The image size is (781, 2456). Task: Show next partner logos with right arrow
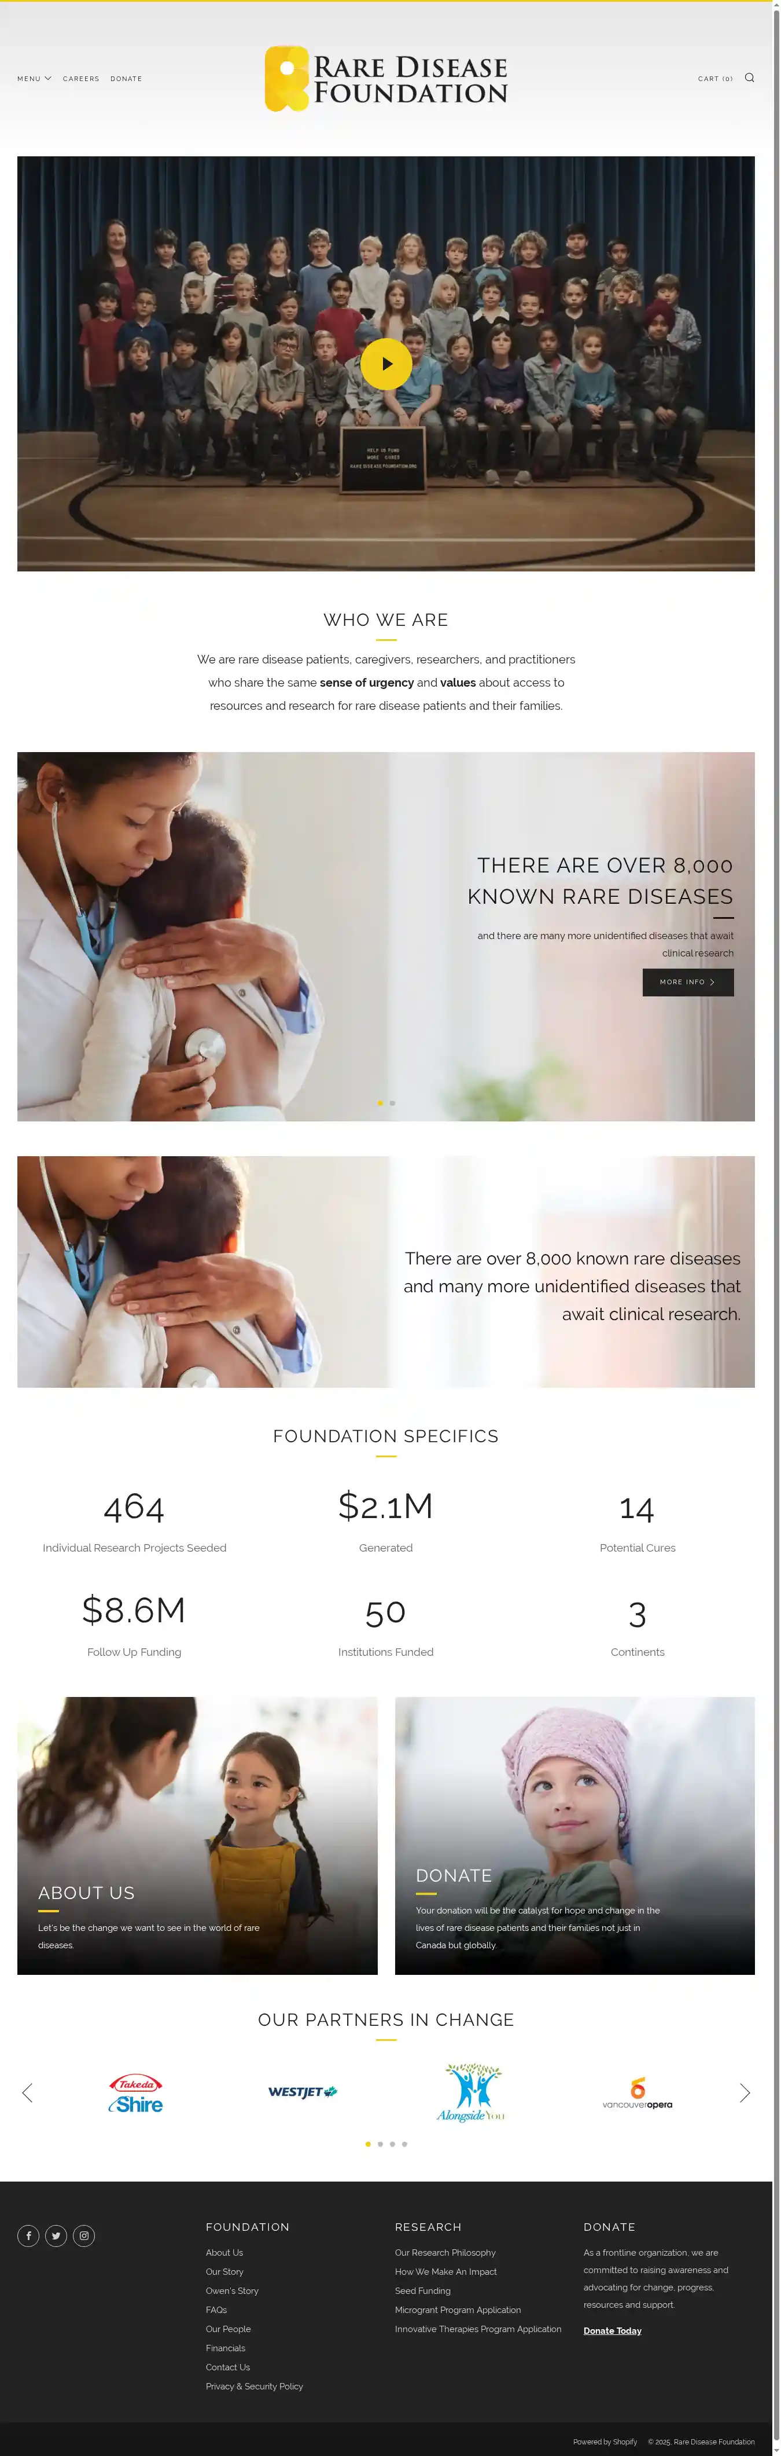click(x=745, y=2093)
